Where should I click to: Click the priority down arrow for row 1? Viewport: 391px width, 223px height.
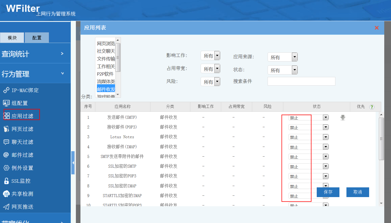coord(343,118)
